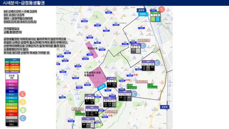Pick the blue 12.0 swatch in the price legend
The image size is (229, 129).
click(x=11, y=95)
